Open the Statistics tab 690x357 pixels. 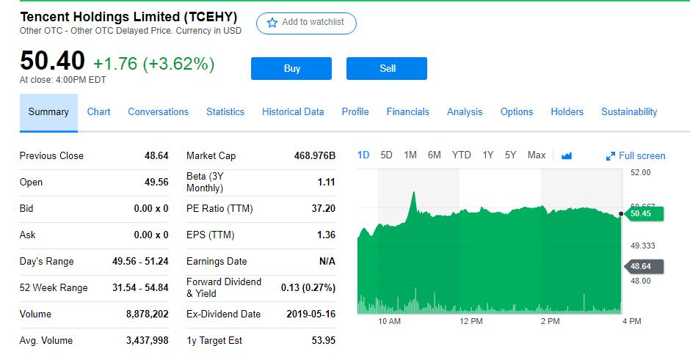pyautogui.click(x=225, y=112)
